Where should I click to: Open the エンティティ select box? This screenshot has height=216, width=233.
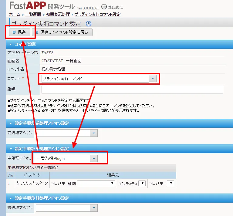click(x=142, y=183)
